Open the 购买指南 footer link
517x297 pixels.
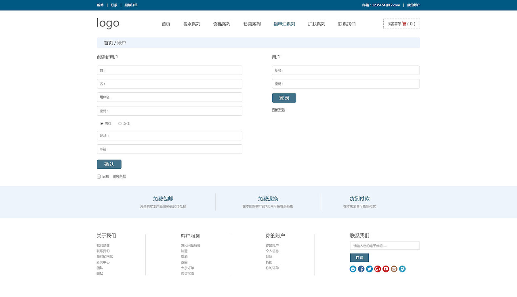pyautogui.click(x=187, y=274)
